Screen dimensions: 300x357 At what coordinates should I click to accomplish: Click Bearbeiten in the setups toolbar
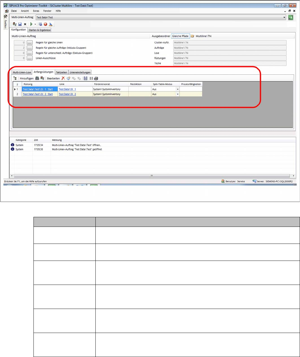point(53,79)
